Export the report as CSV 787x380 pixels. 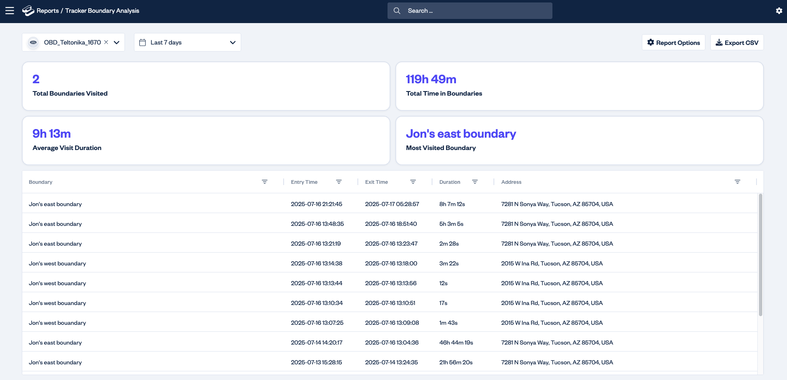coord(737,42)
